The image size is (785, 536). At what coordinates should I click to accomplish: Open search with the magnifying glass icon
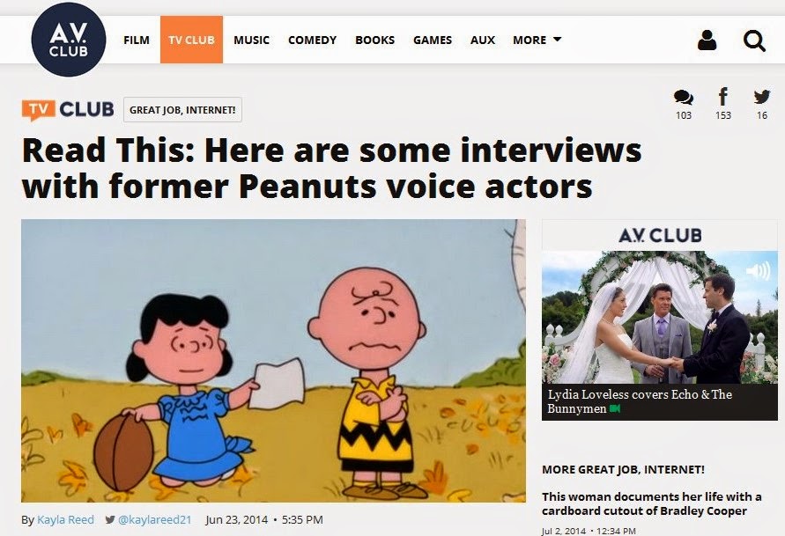click(x=754, y=41)
